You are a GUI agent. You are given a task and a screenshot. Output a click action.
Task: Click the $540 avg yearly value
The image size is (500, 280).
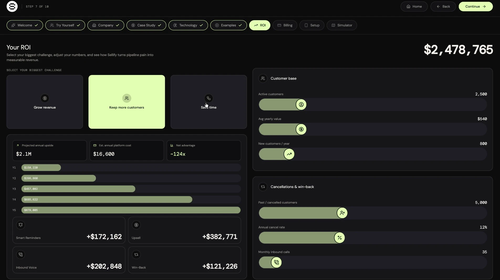coord(482,119)
